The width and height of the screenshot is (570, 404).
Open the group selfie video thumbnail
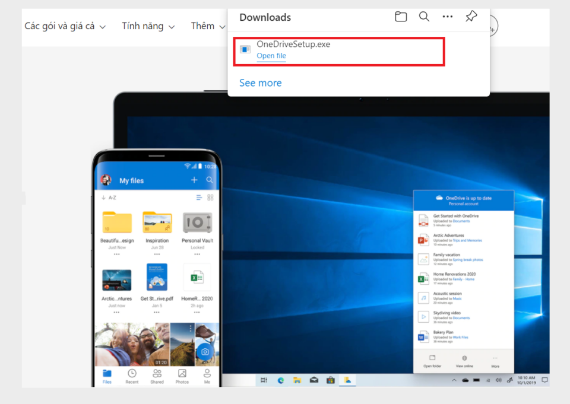132,345
